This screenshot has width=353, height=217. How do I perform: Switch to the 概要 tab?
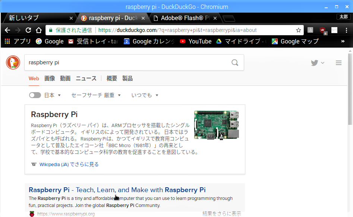[112, 78]
